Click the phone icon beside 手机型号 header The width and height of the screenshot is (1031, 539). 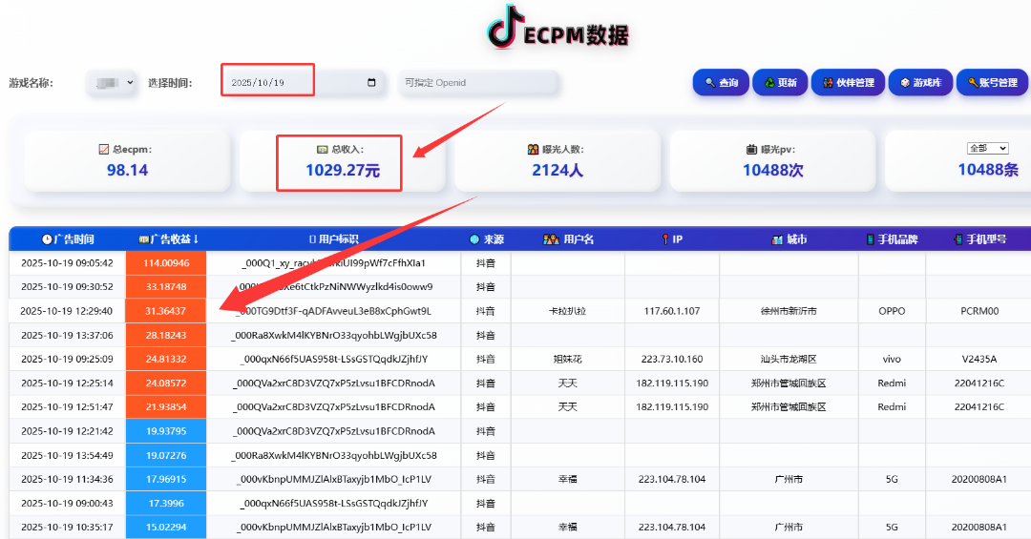click(957, 239)
